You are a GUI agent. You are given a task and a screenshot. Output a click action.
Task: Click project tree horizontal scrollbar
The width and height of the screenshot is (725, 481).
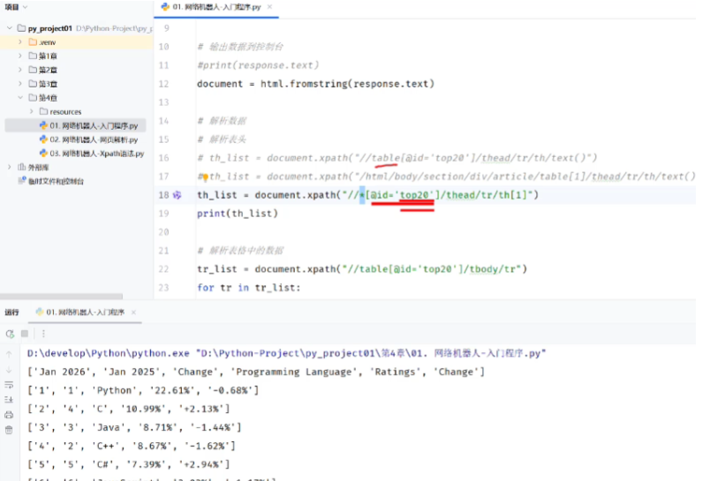(x=62, y=297)
